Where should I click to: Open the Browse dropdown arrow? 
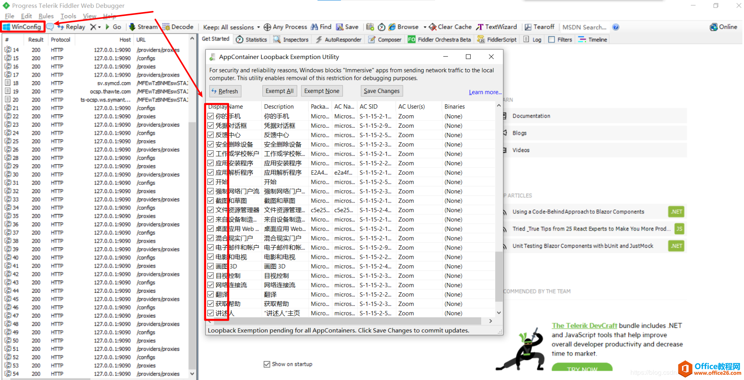pos(425,27)
